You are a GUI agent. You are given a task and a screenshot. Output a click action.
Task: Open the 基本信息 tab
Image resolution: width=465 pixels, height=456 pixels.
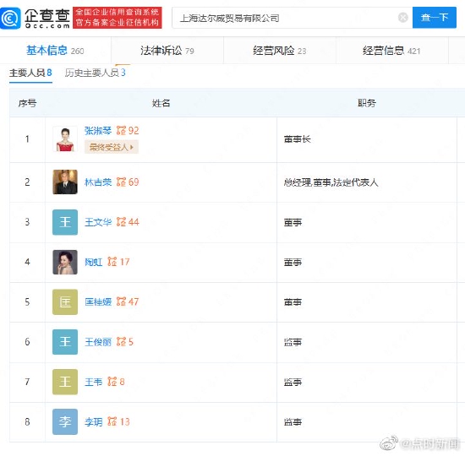point(55,51)
